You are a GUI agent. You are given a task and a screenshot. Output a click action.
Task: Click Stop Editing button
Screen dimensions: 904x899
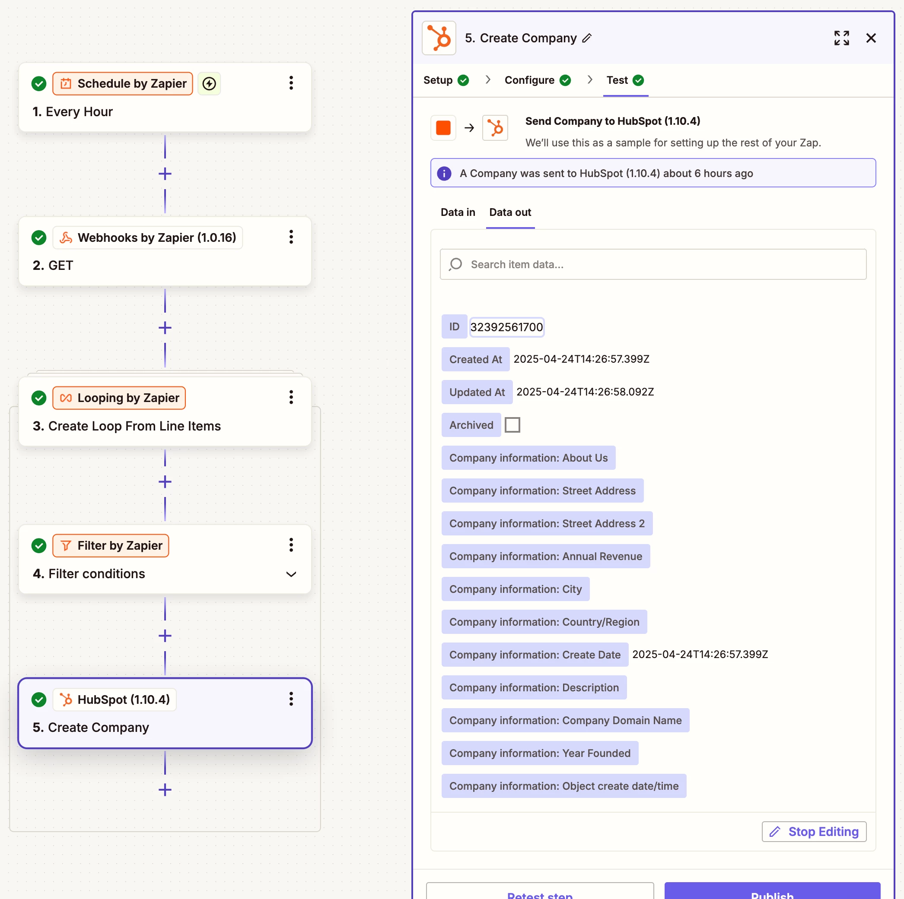(814, 832)
